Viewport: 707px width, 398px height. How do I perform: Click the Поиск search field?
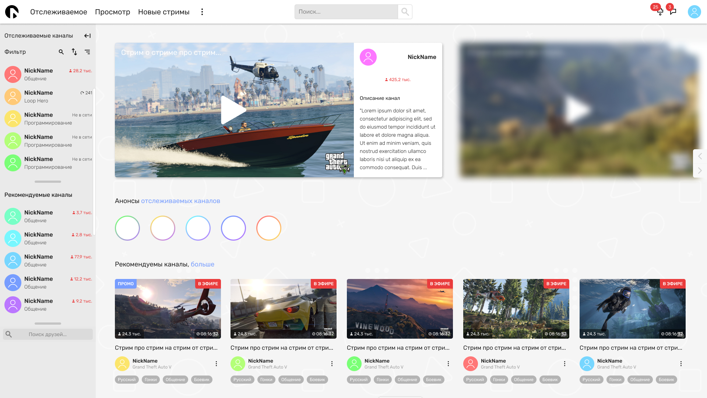[x=346, y=12]
